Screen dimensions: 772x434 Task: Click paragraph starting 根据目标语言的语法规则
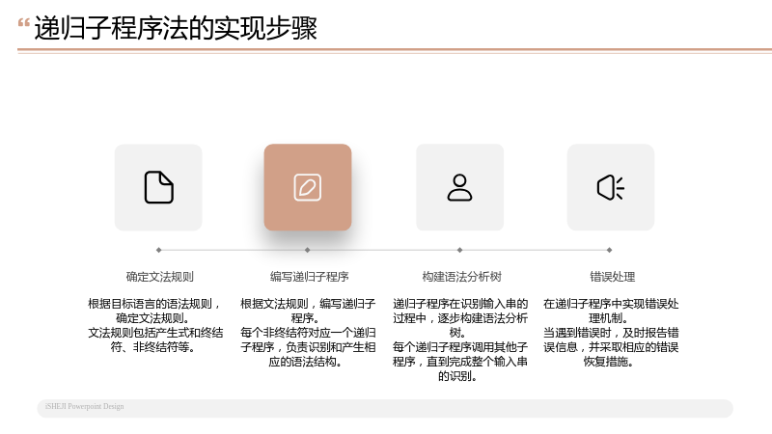tap(155, 325)
